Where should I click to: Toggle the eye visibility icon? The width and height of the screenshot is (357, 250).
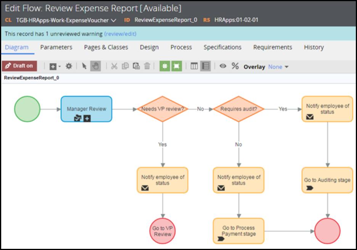[223, 66]
